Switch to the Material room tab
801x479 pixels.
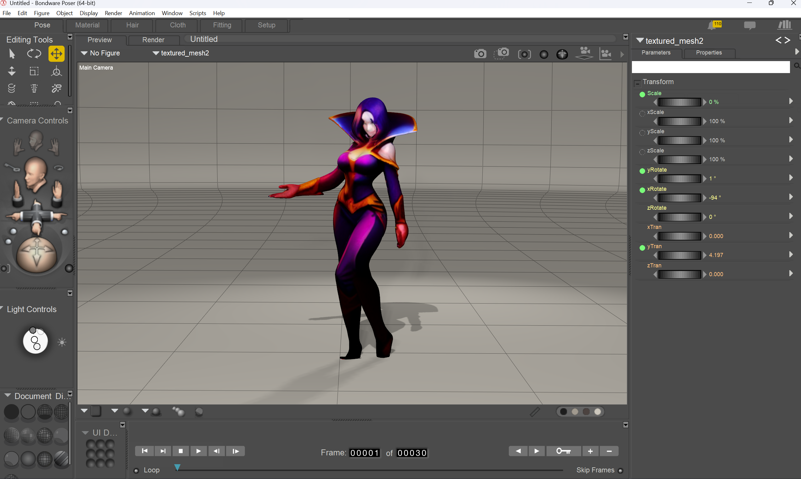click(x=88, y=25)
